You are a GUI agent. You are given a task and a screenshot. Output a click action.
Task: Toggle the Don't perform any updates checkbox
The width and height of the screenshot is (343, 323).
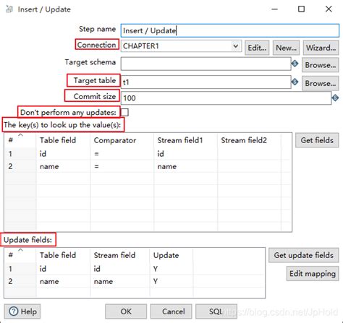coord(124,112)
